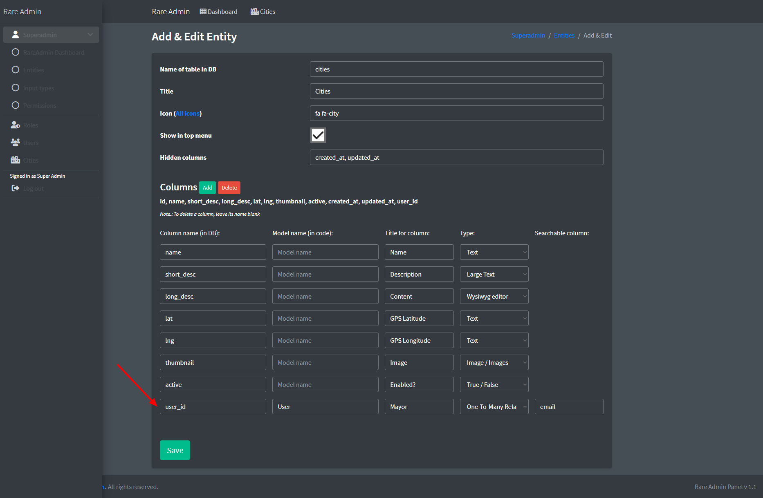Focus the Hidden columns input field
The image size is (763, 498).
click(456, 157)
